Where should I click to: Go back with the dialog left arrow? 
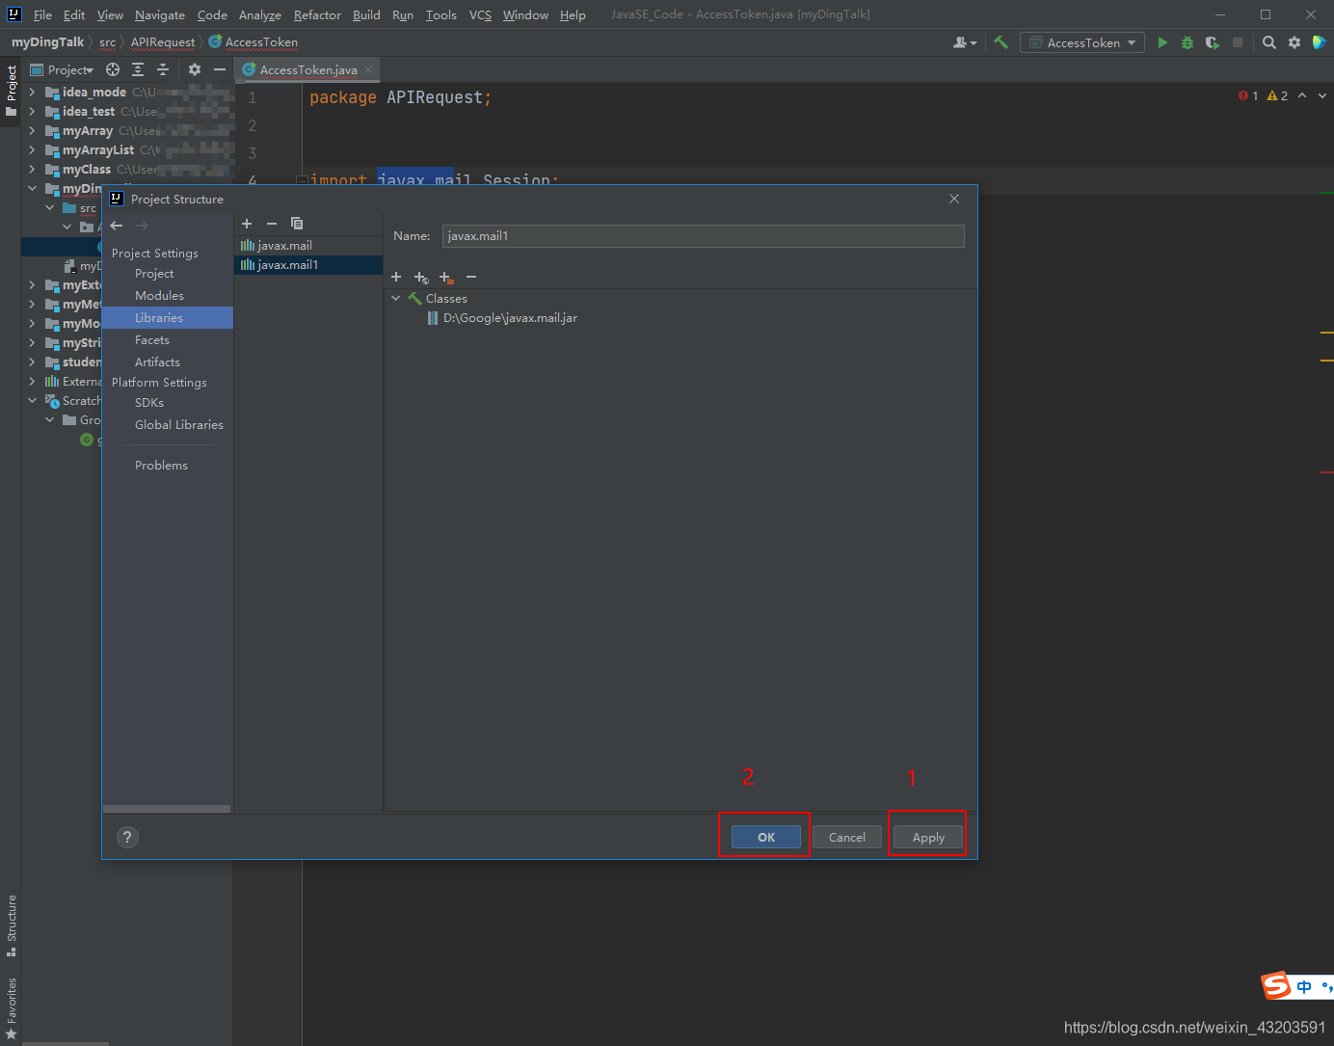117,226
